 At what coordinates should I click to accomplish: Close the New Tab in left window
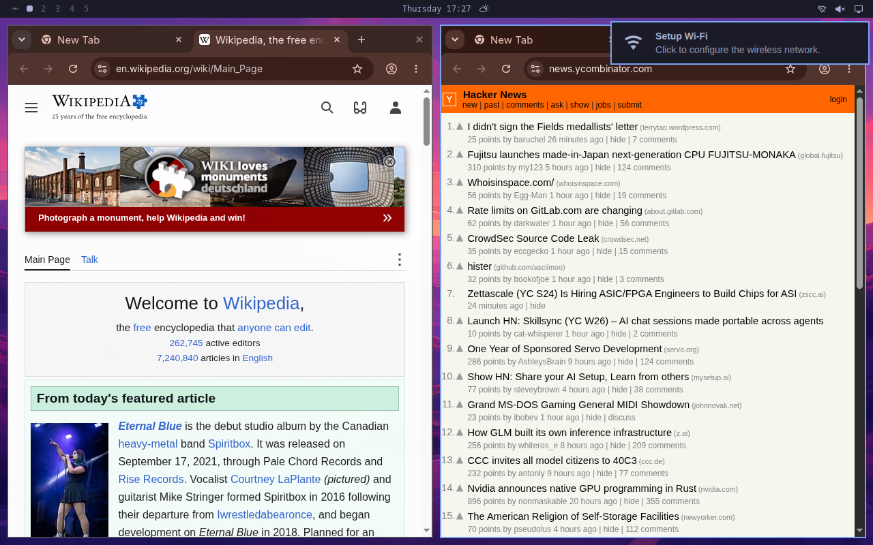(x=179, y=40)
